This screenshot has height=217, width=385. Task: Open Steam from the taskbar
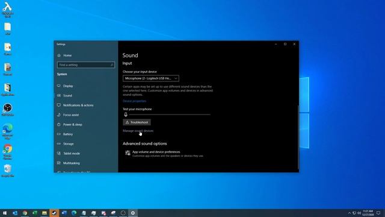54,213
